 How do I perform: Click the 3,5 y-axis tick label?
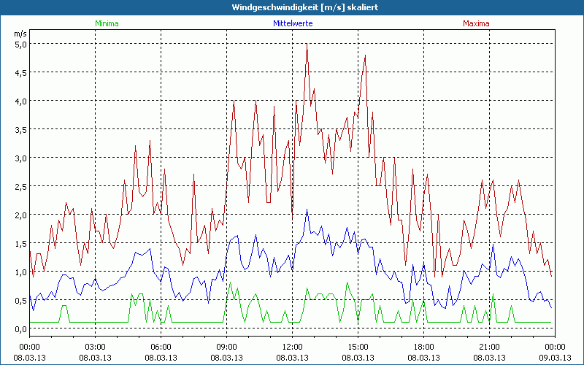coord(20,129)
